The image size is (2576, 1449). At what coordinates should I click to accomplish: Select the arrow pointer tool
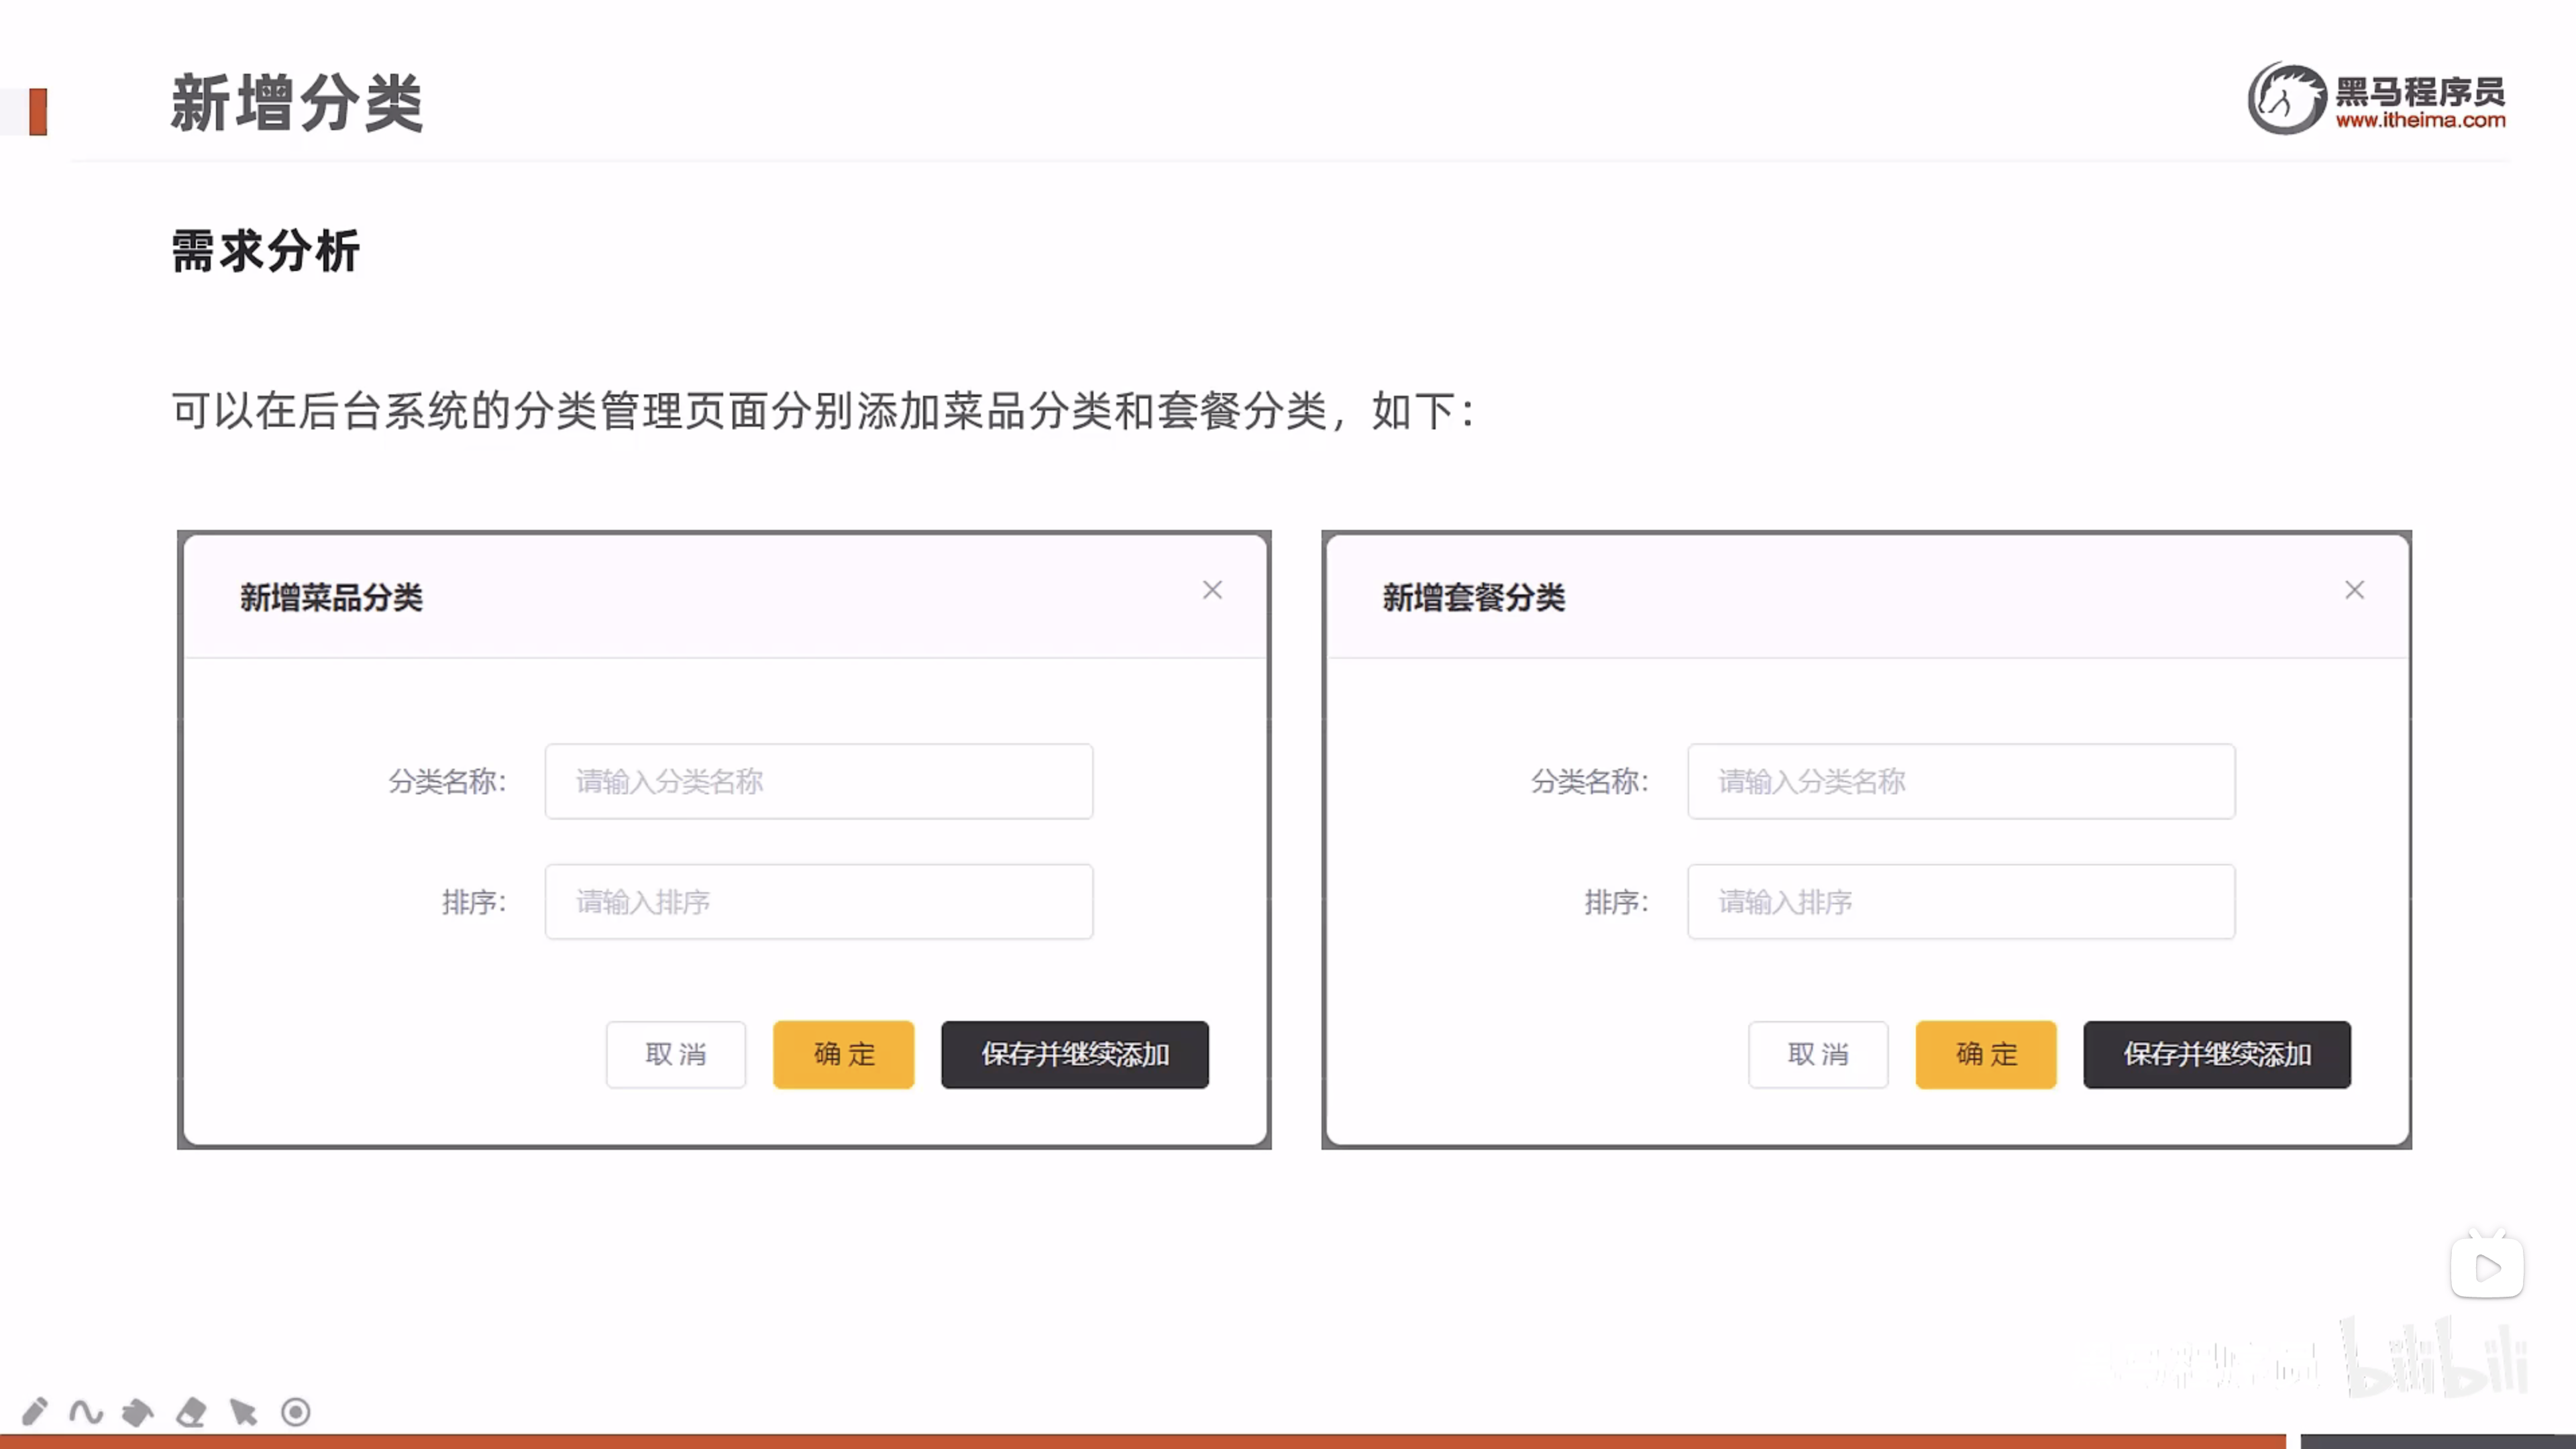243,1412
